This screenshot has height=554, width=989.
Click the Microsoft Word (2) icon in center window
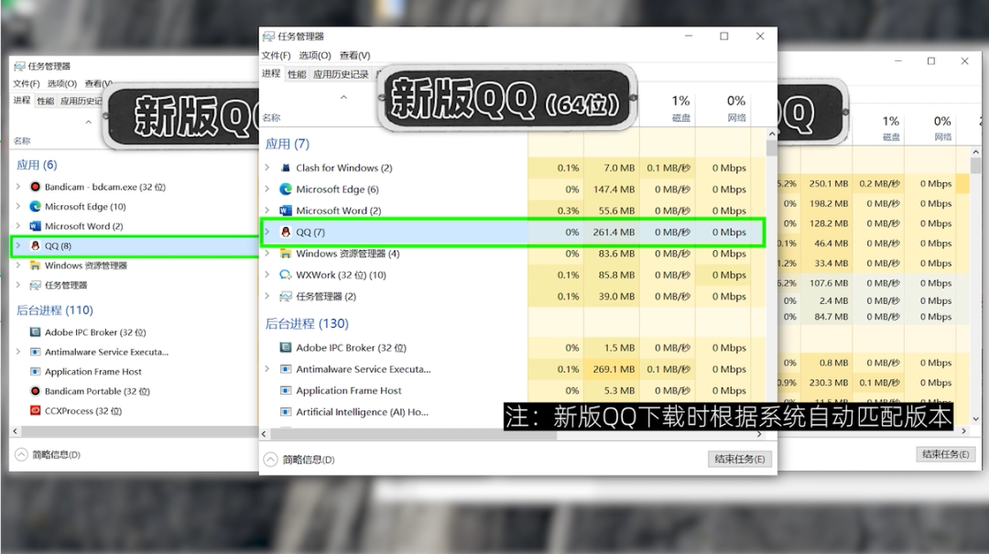coord(286,211)
